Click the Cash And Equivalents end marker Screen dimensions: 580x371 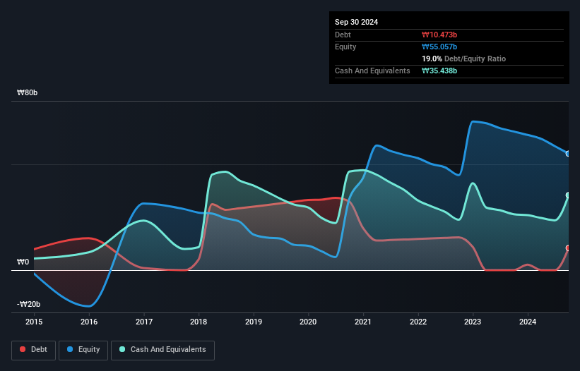568,195
